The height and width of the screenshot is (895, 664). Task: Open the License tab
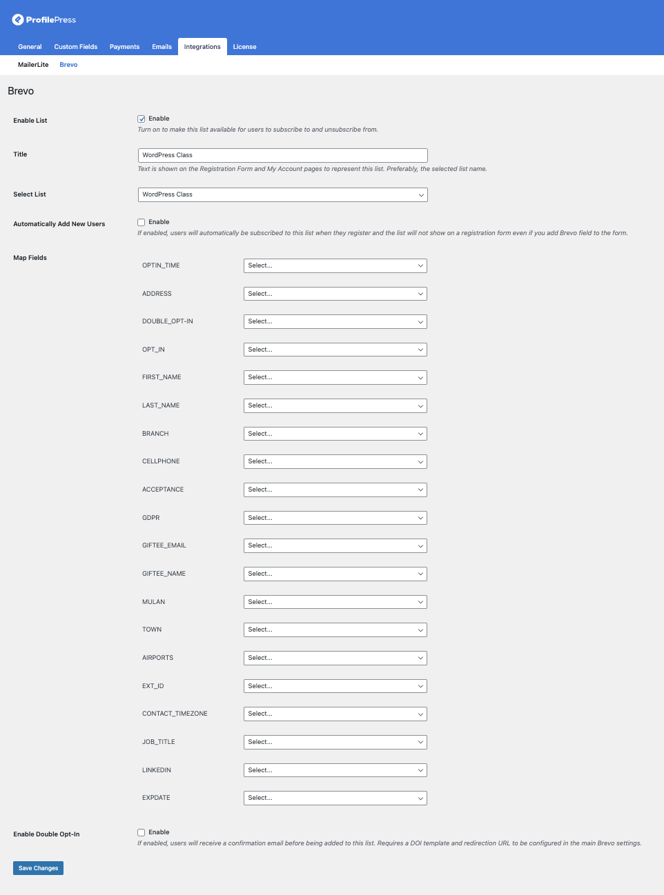pyautogui.click(x=244, y=46)
